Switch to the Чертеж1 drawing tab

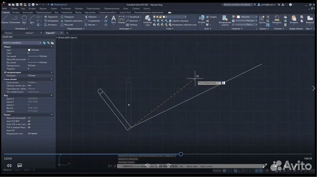29,33
